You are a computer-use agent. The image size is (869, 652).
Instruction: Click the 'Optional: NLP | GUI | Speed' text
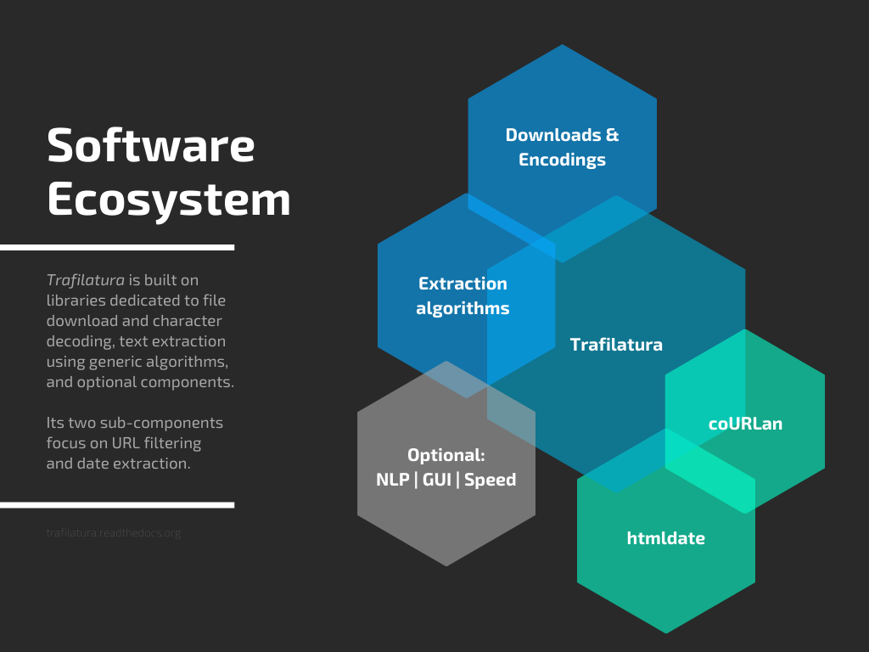click(x=446, y=467)
